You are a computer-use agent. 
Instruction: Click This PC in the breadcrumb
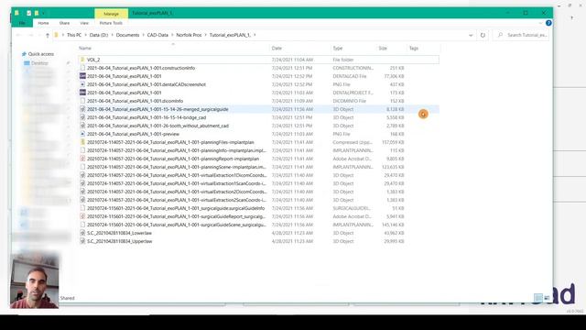(x=74, y=35)
